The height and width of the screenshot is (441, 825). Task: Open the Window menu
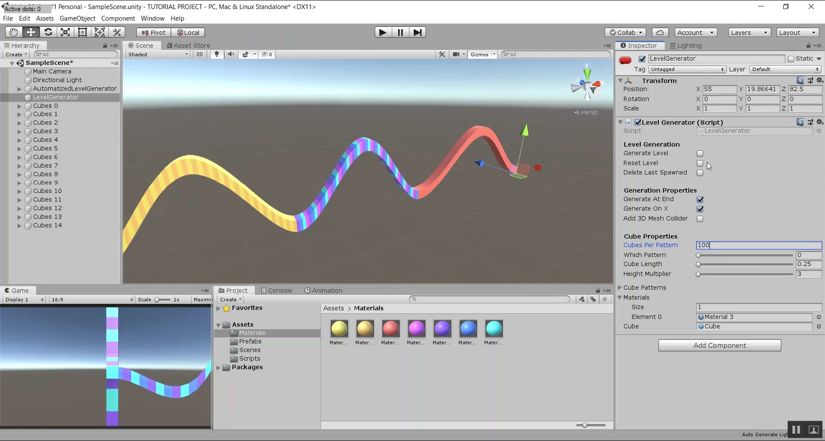tap(153, 18)
